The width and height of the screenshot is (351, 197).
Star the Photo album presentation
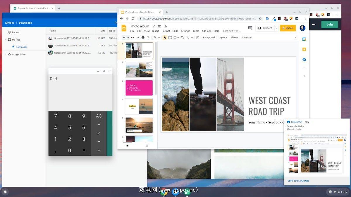point(154,26)
